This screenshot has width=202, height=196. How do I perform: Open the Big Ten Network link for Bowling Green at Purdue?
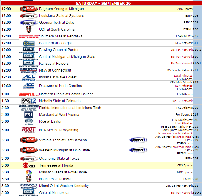pos(181,50)
